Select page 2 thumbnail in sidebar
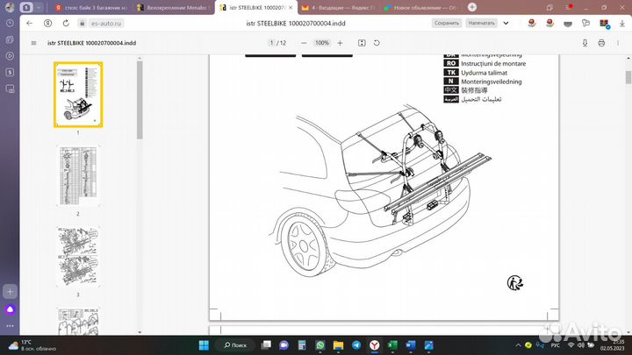Viewport: 632px width, 355px height. tap(77, 176)
